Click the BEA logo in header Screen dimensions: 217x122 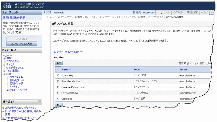tap(7, 5)
